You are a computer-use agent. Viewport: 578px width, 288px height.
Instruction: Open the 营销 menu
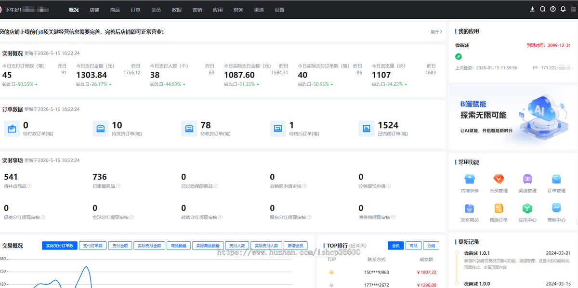pyautogui.click(x=197, y=10)
